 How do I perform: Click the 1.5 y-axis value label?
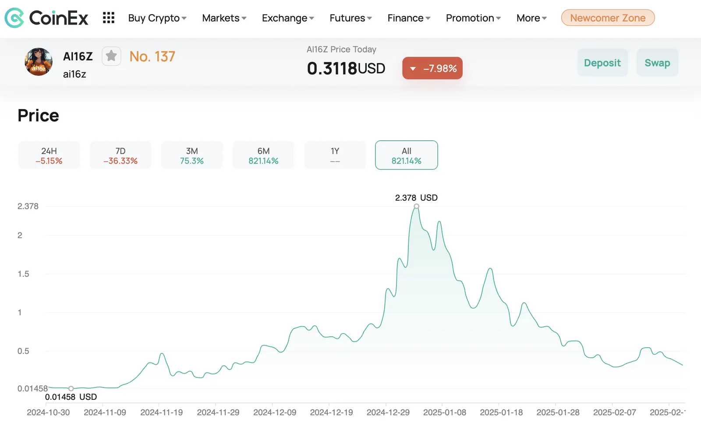[23, 274]
